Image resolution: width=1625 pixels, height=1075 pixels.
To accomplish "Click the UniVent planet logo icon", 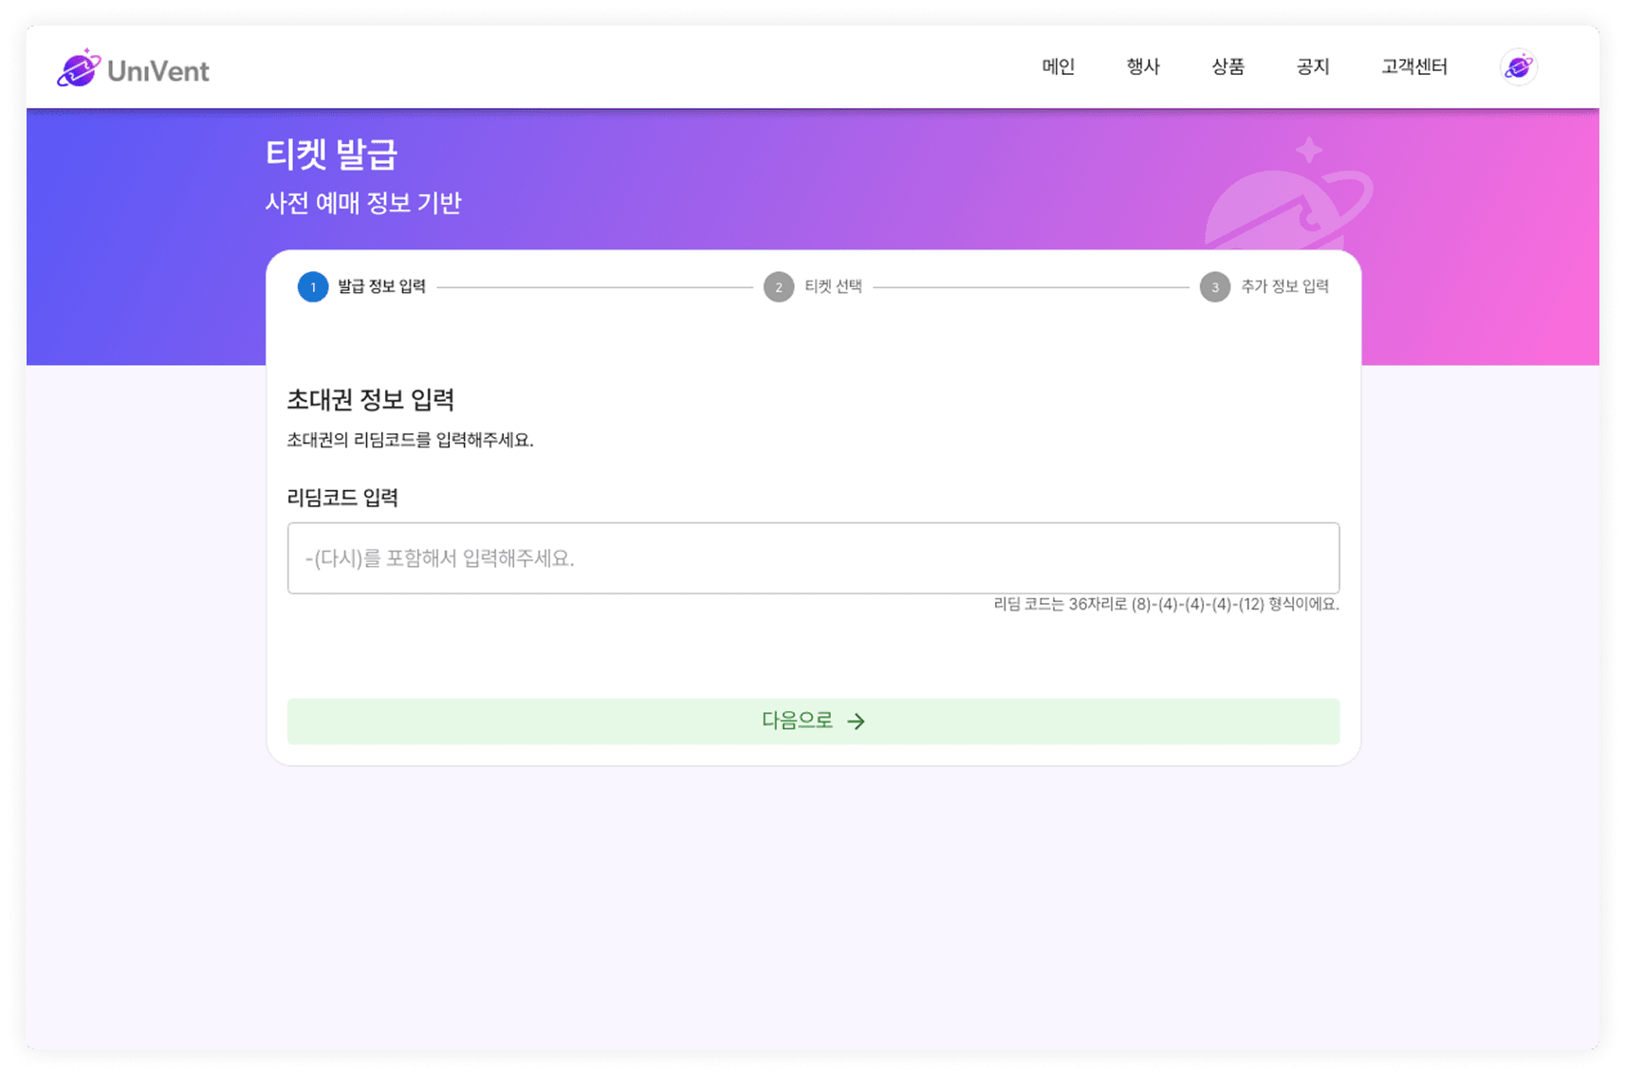I will [x=79, y=68].
